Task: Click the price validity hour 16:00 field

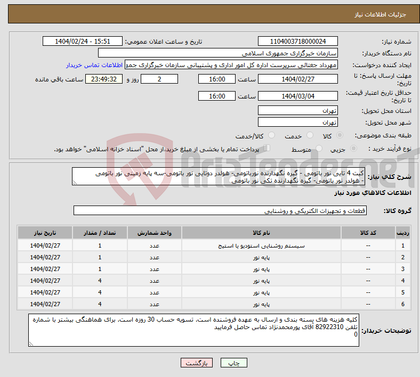Action: point(217,96)
